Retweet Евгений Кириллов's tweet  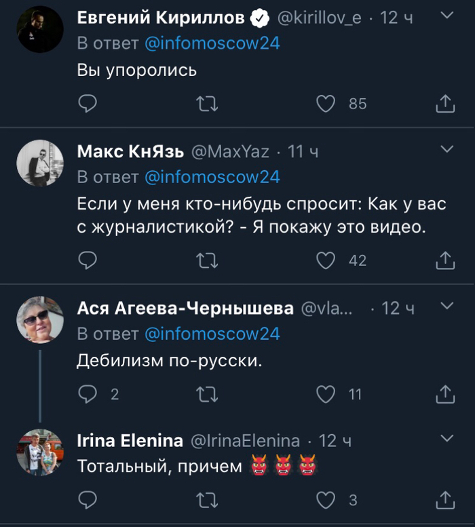pos(206,103)
